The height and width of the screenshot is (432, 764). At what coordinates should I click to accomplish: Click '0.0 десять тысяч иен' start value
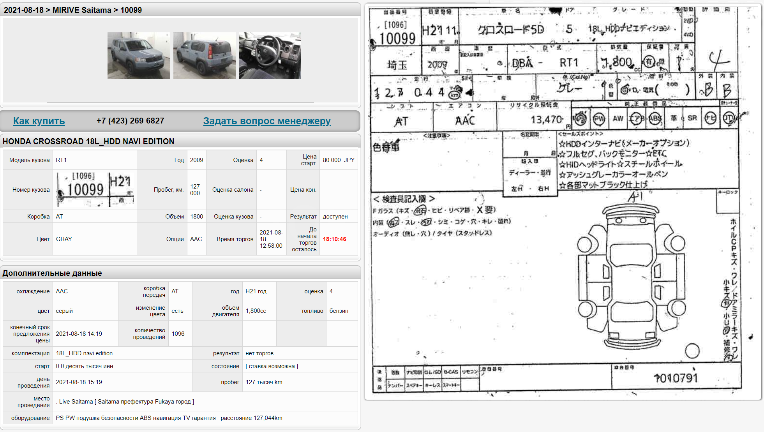(85, 366)
